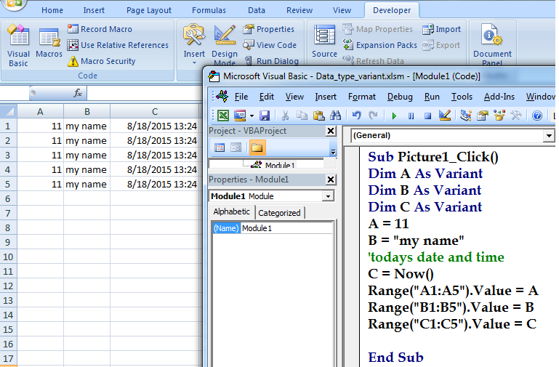Screen dimensions: 559x367
Task: Click the Select All corner of worksheet
Action: tap(9, 111)
